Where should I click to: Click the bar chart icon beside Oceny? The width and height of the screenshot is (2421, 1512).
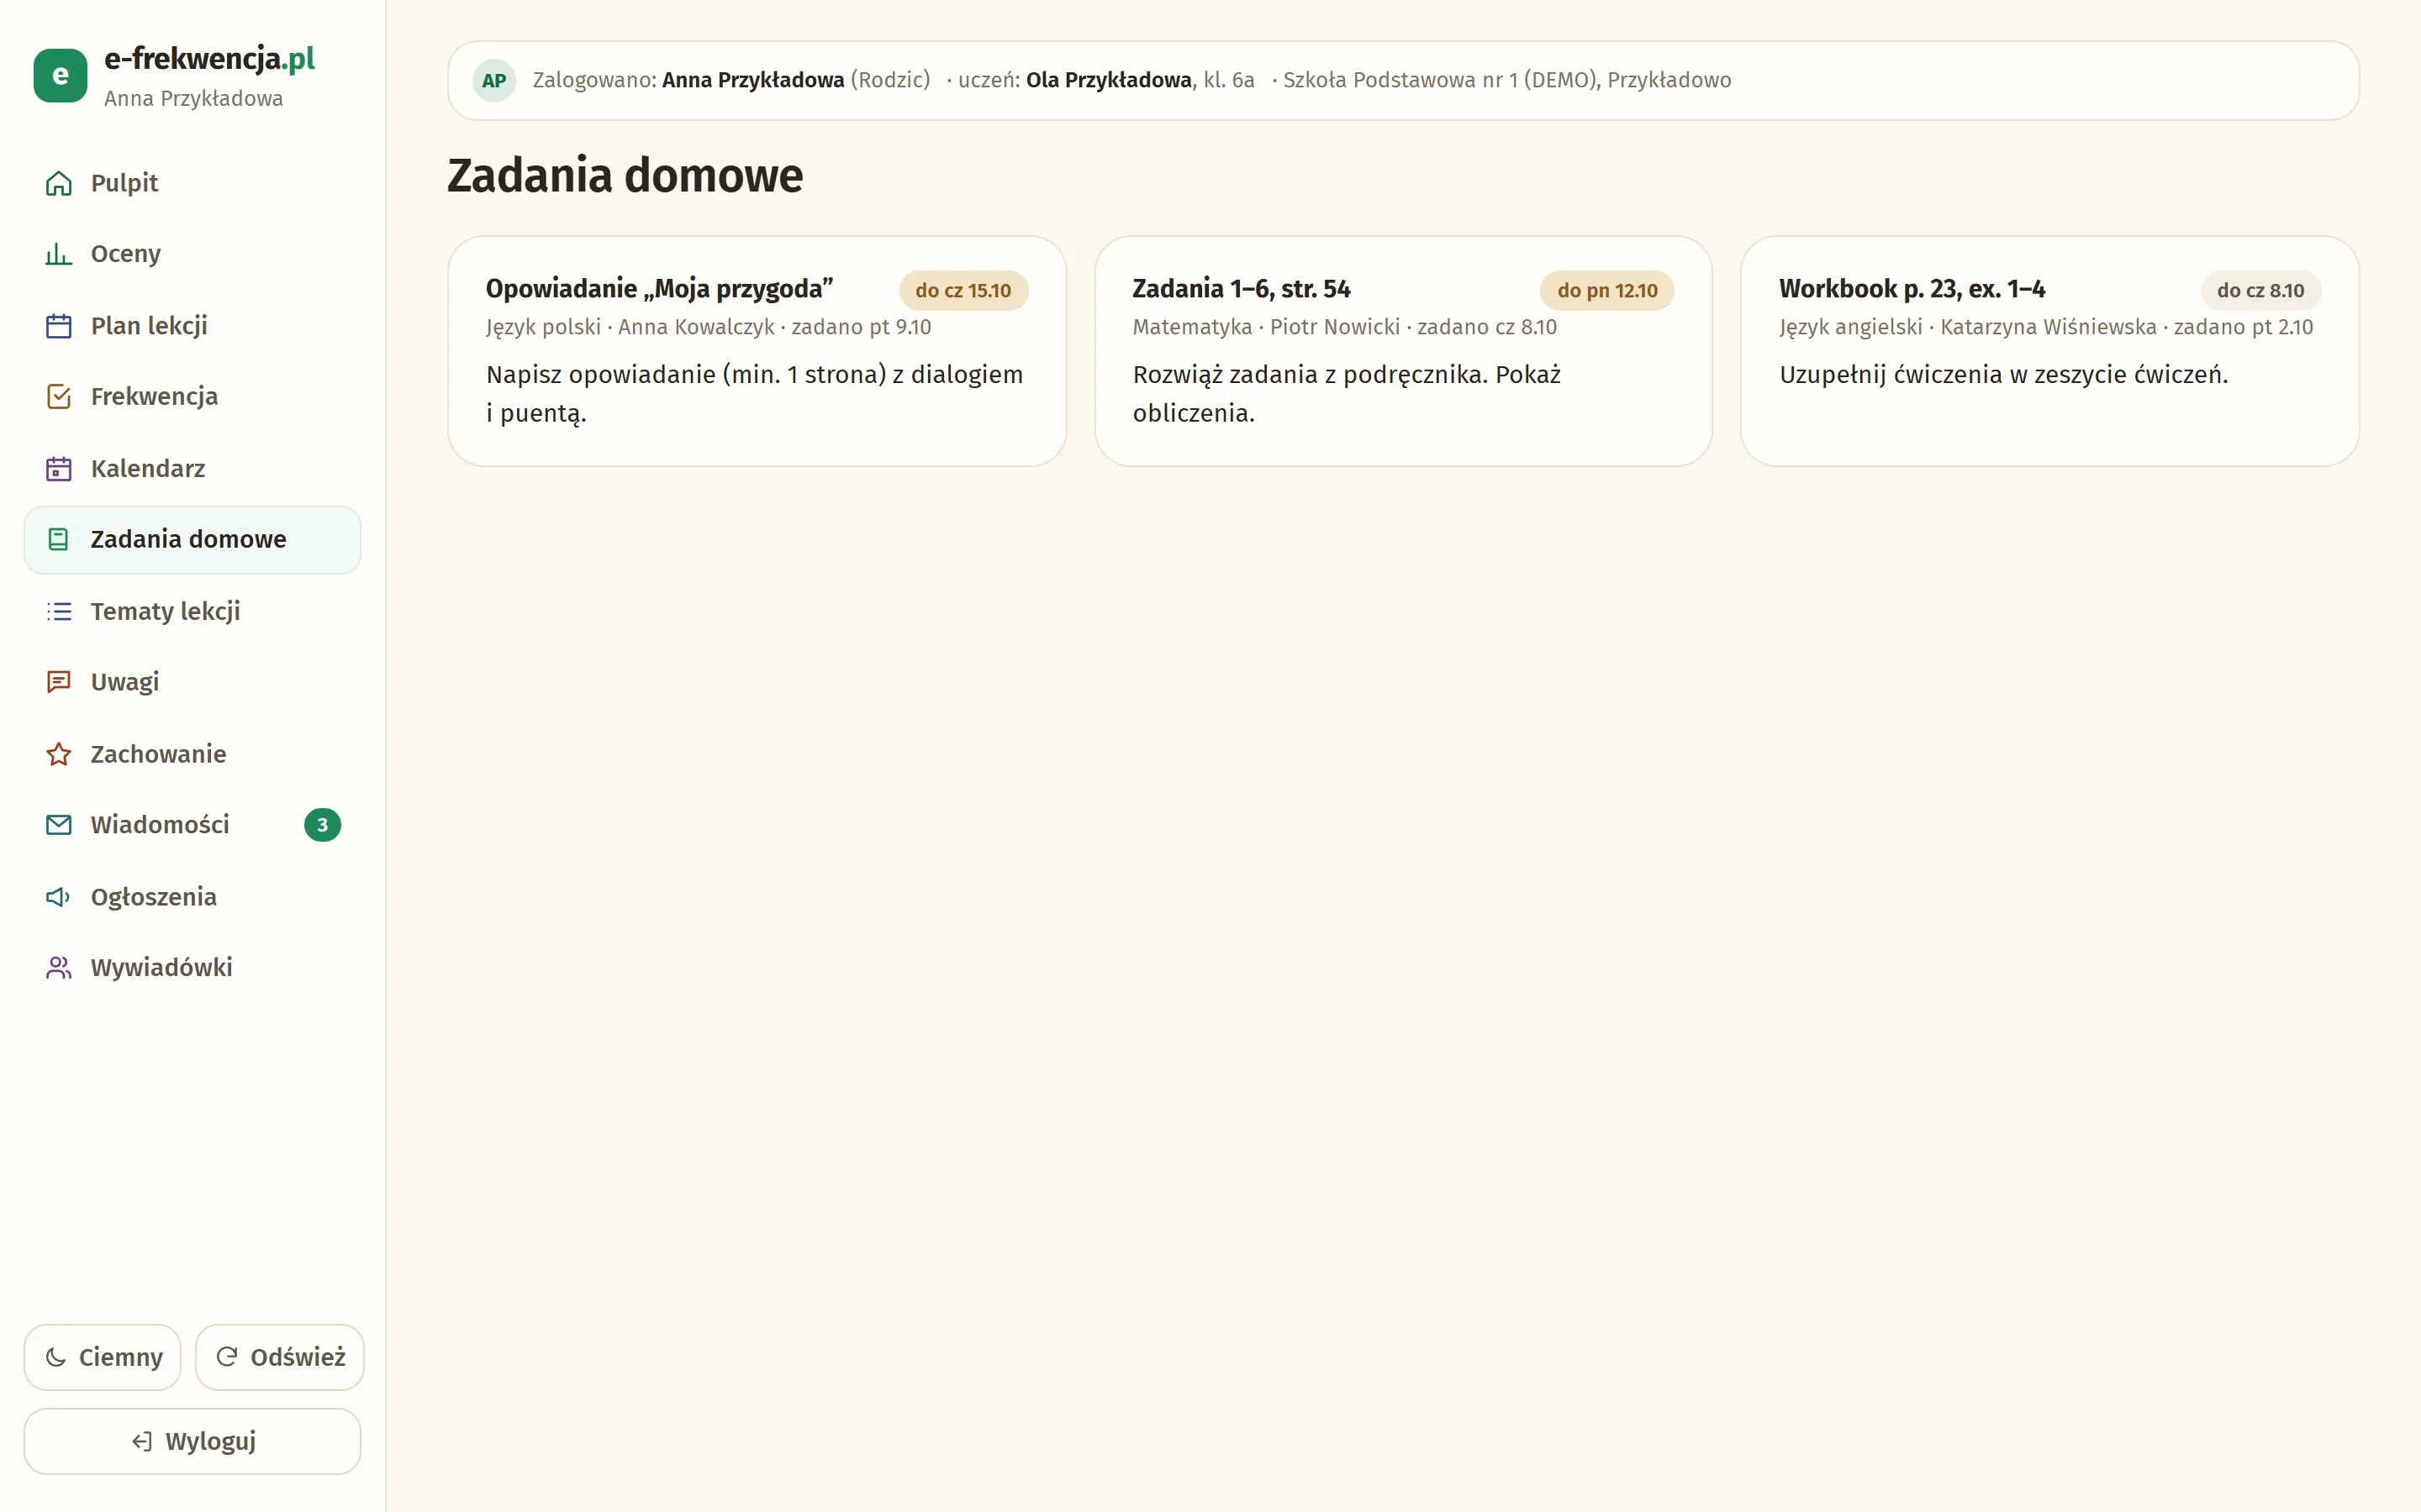[x=59, y=254]
